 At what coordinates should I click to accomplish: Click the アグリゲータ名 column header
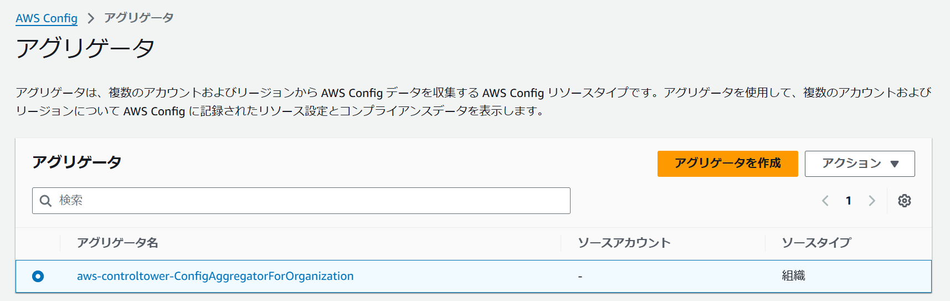[x=117, y=243]
